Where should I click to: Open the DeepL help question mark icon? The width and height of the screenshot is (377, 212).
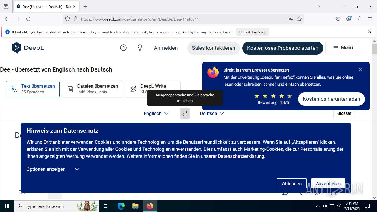click(123, 48)
